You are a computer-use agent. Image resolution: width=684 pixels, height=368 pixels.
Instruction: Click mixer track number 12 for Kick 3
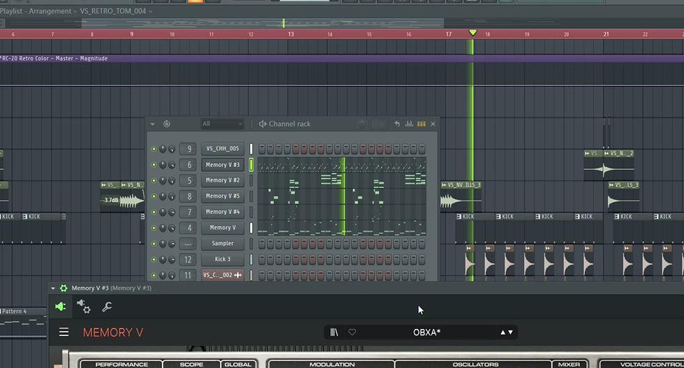coord(188,259)
